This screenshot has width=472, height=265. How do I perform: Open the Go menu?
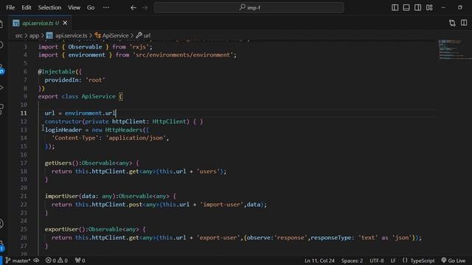pos(91,7)
